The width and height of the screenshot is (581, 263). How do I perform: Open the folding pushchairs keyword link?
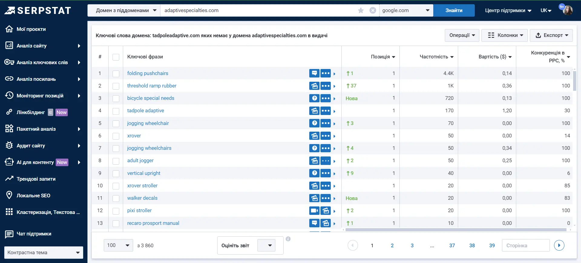(x=148, y=74)
